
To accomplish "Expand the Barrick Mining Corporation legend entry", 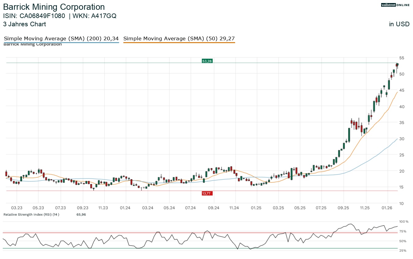I will pos(32,44).
